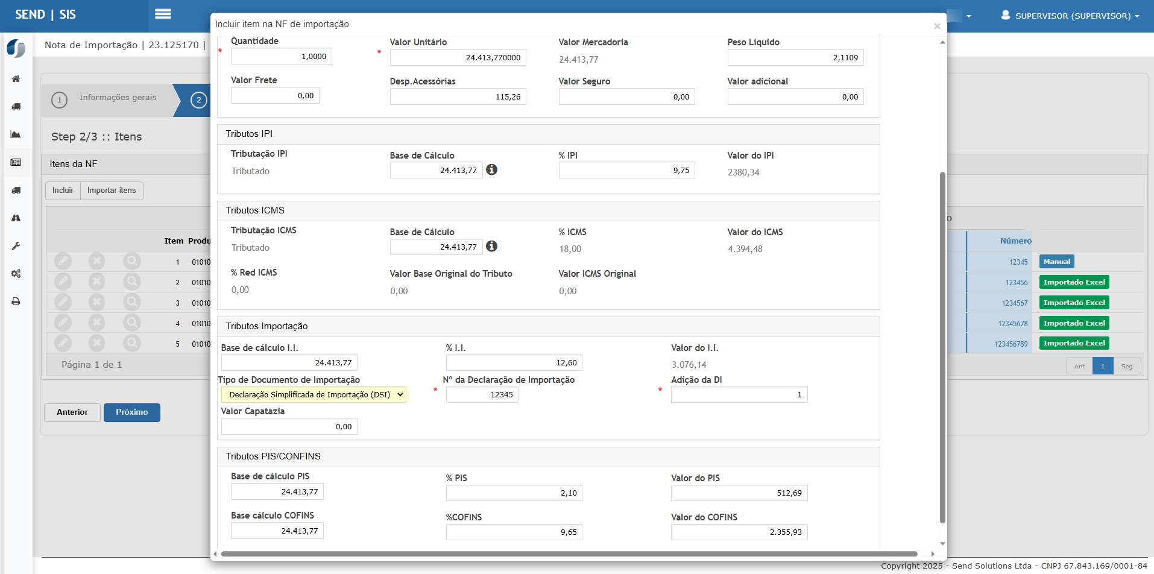Screen dimensions: 1154x574
Task: Click info icon beside ICMS Base de Cálculo
Action: 492,246
